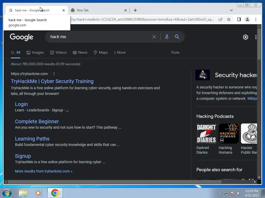265x198 pixels.
Task: Open the Hacker Public Radio podcast thumbnail
Action: click(249, 134)
